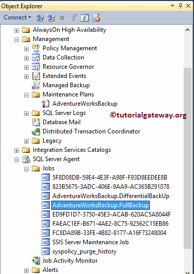This screenshot has height=274, width=194.
Task: Select SSIS Server Maintenance Job
Action: [x=90, y=242]
